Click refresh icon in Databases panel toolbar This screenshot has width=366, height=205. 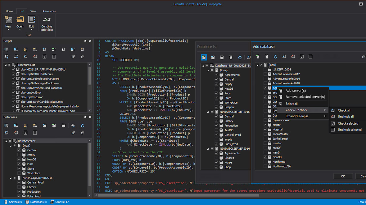pyautogui.click(x=82, y=126)
